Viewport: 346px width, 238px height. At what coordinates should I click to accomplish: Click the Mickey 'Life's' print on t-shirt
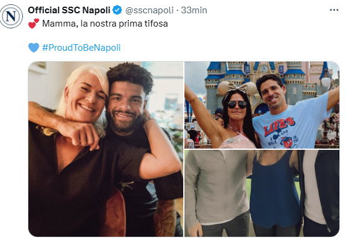click(281, 133)
